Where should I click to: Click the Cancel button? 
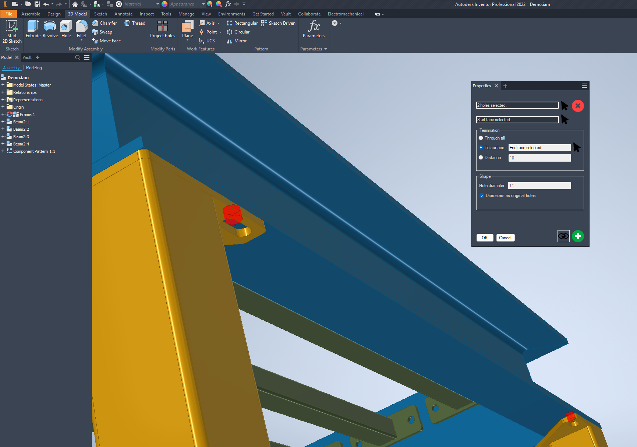pos(505,238)
